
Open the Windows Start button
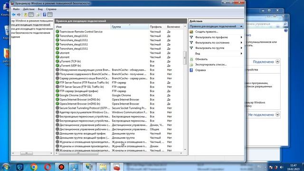(6, 167)
